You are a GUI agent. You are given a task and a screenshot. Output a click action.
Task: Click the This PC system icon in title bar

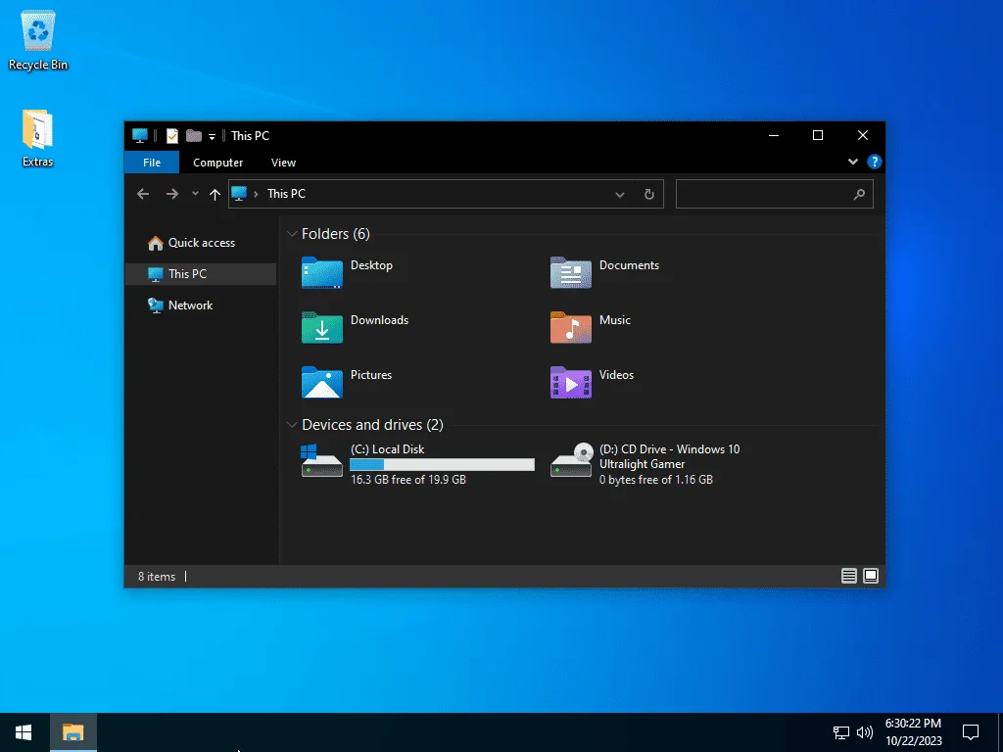pyautogui.click(x=139, y=135)
